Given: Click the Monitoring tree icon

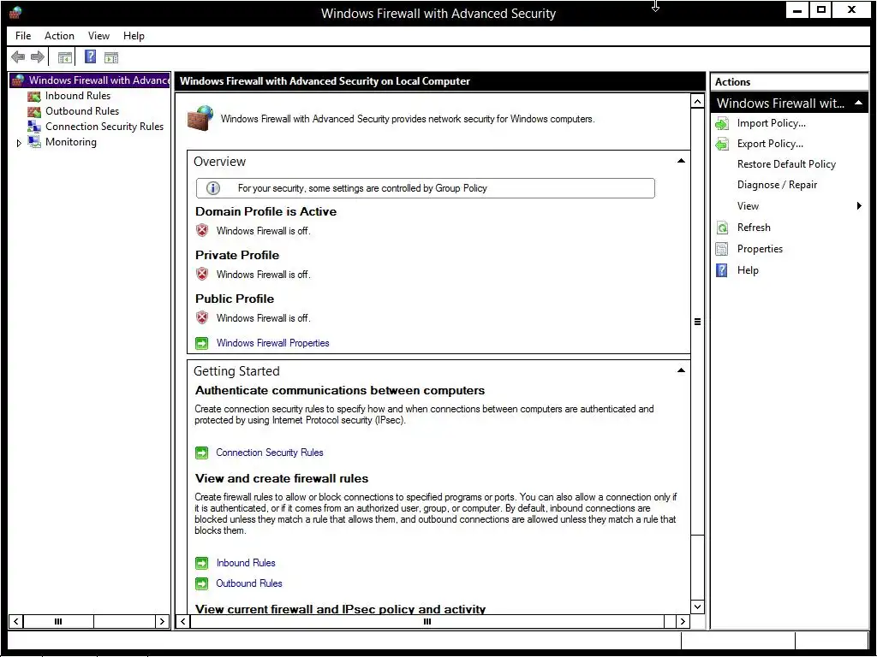Looking at the screenshot, I should pos(34,142).
